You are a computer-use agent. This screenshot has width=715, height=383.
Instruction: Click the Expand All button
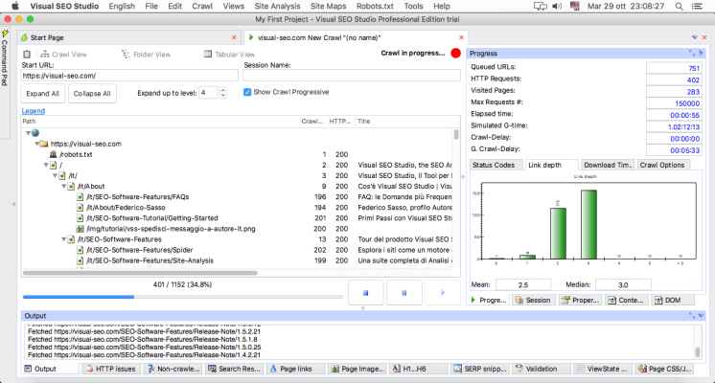[x=41, y=94]
